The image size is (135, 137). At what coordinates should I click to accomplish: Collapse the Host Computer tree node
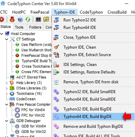pyautogui.click(x=2, y=34)
